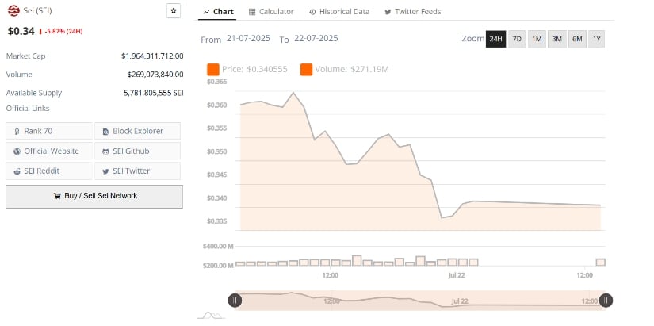The width and height of the screenshot is (654, 326).
Task: Open the SEI Github link
Action: pos(138,151)
